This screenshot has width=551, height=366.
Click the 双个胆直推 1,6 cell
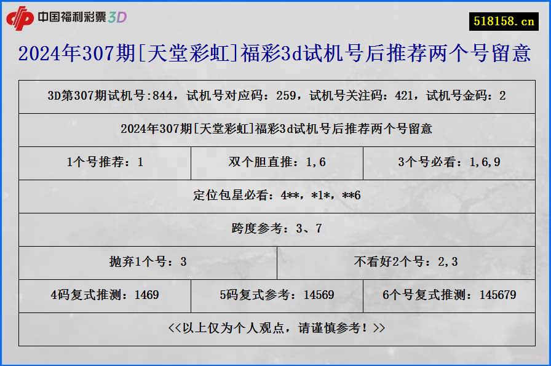click(x=275, y=163)
